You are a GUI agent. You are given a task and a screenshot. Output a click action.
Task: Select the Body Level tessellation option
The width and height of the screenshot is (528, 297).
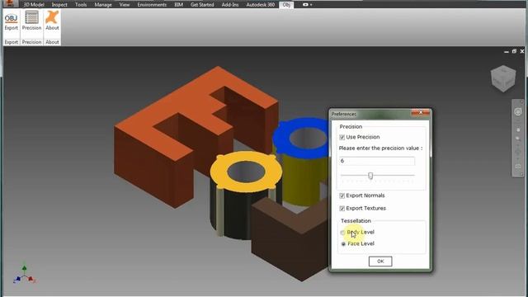pyautogui.click(x=343, y=233)
